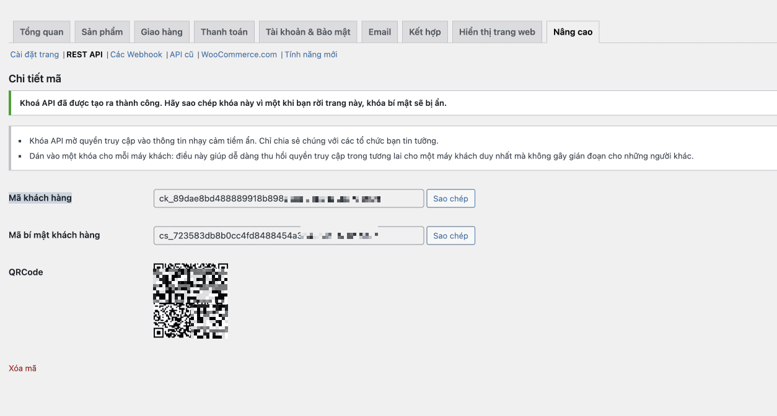Open the Email settings tab

click(x=380, y=32)
